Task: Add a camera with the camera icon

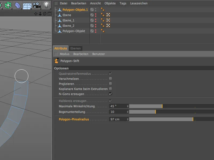Action: click(x=36, y=5)
